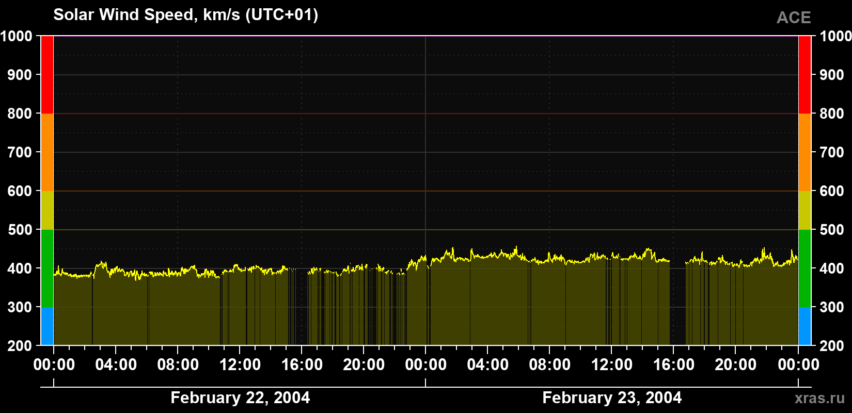Screen dimensions: 852x413
Task: Click the yellow-green segment of right color scale
Action: click(x=804, y=210)
